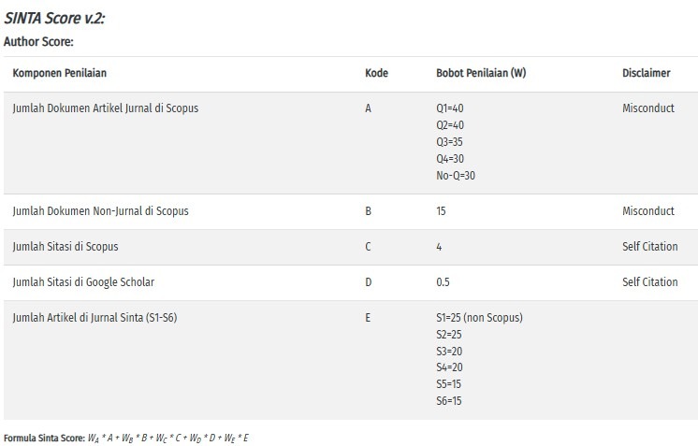Select Jumlah Dokumen Artikel Jurnal di Scopus
Viewport: 698px width, 446px height.
click(x=106, y=108)
